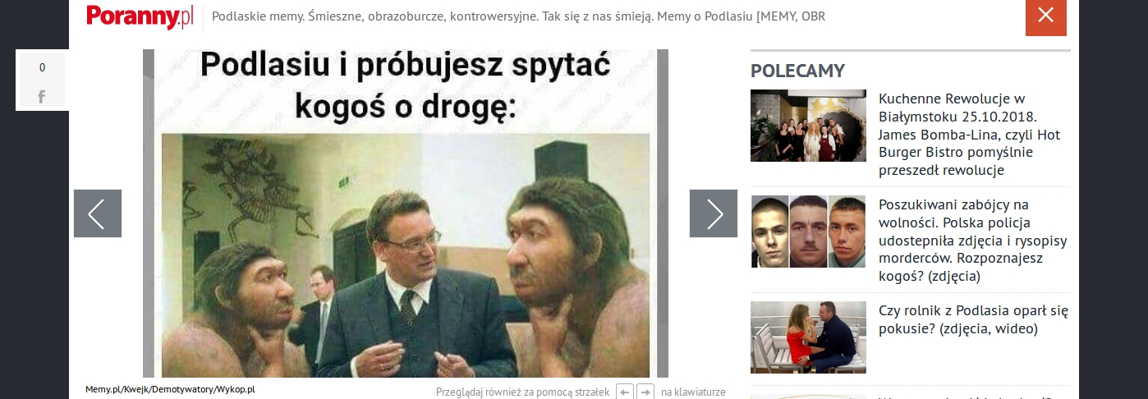Click the Przeglądaj również za pomocą strzałek hint
Screen dimensions: 1148x399
tap(522, 392)
